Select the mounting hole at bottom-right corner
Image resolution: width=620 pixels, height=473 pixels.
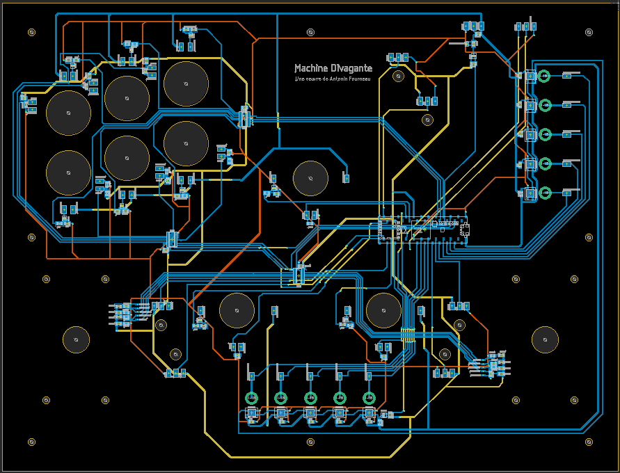tap(588, 441)
